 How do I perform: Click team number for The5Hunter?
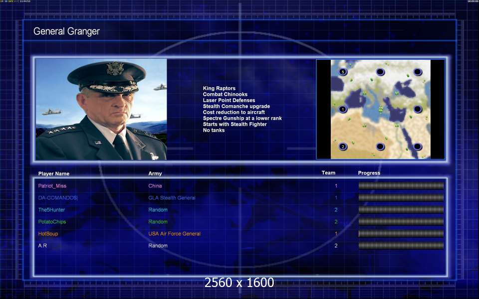(x=336, y=210)
